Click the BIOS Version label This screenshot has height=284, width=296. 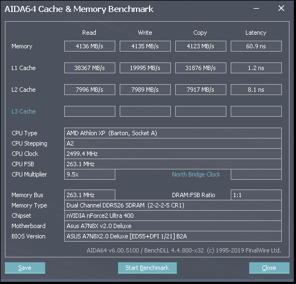[x=28, y=236]
